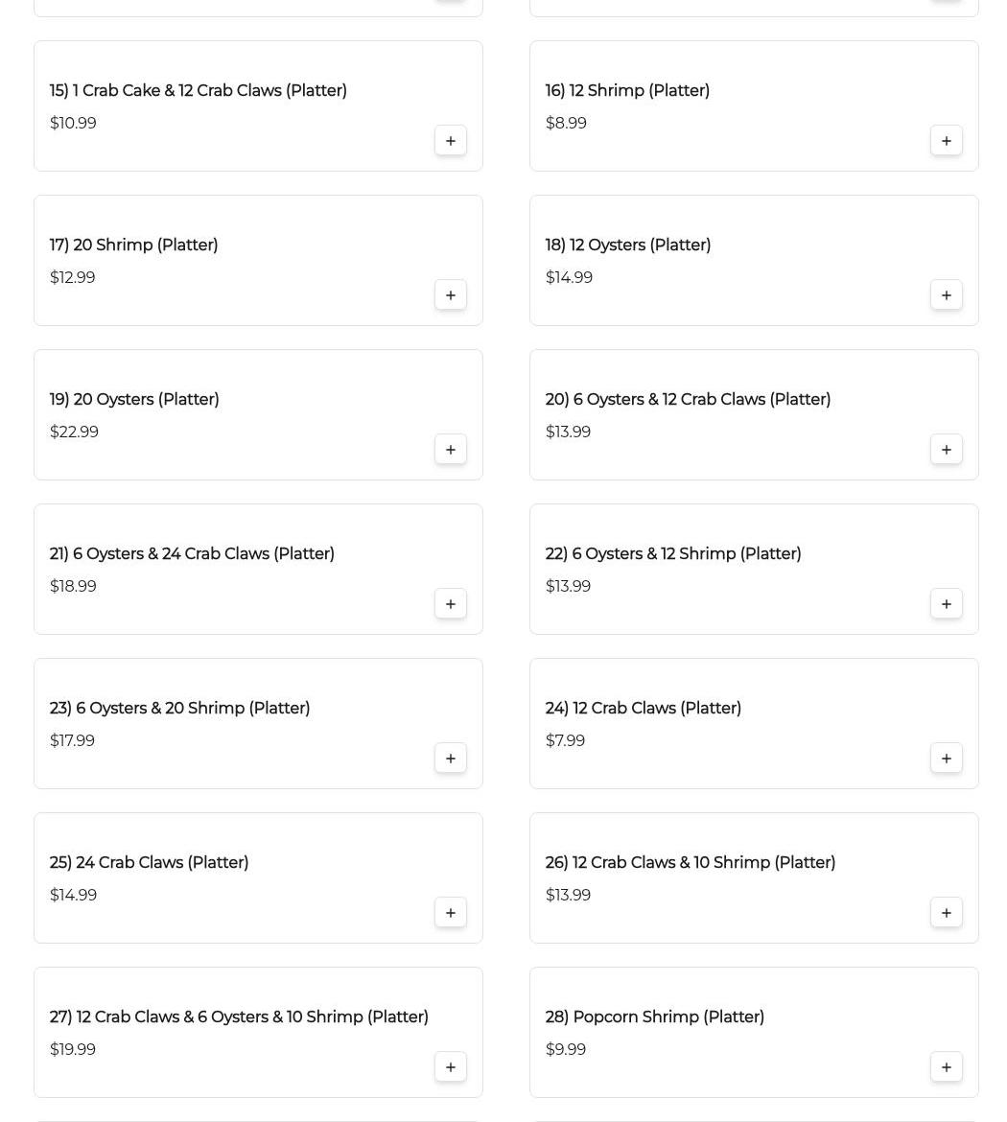Open 19) 20 Oysters (Platter) item name
The width and height of the screenshot is (1007, 1122).
tap(134, 399)
